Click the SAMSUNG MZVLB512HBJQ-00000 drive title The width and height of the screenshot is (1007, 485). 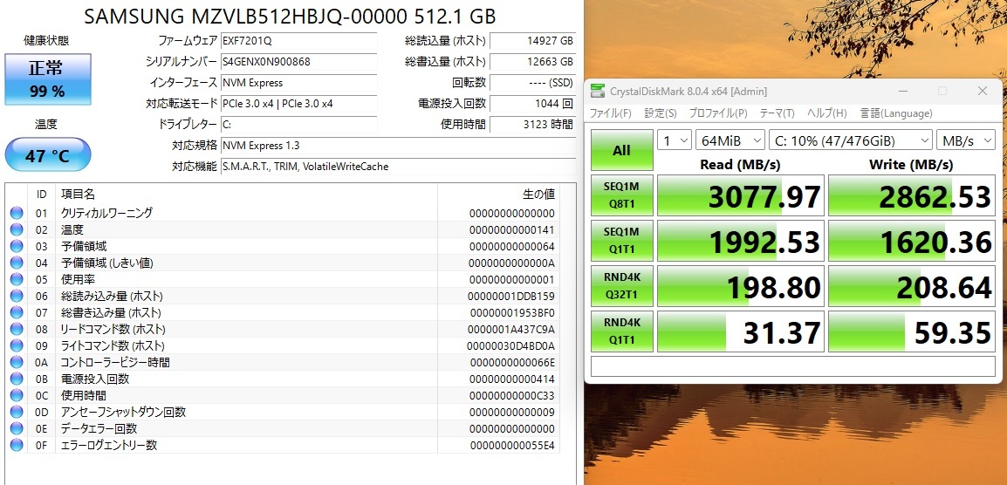coord(291,16)
